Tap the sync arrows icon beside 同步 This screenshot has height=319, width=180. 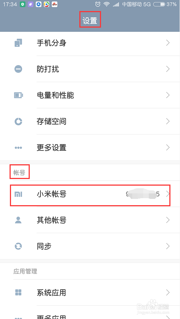click(18, 246)
